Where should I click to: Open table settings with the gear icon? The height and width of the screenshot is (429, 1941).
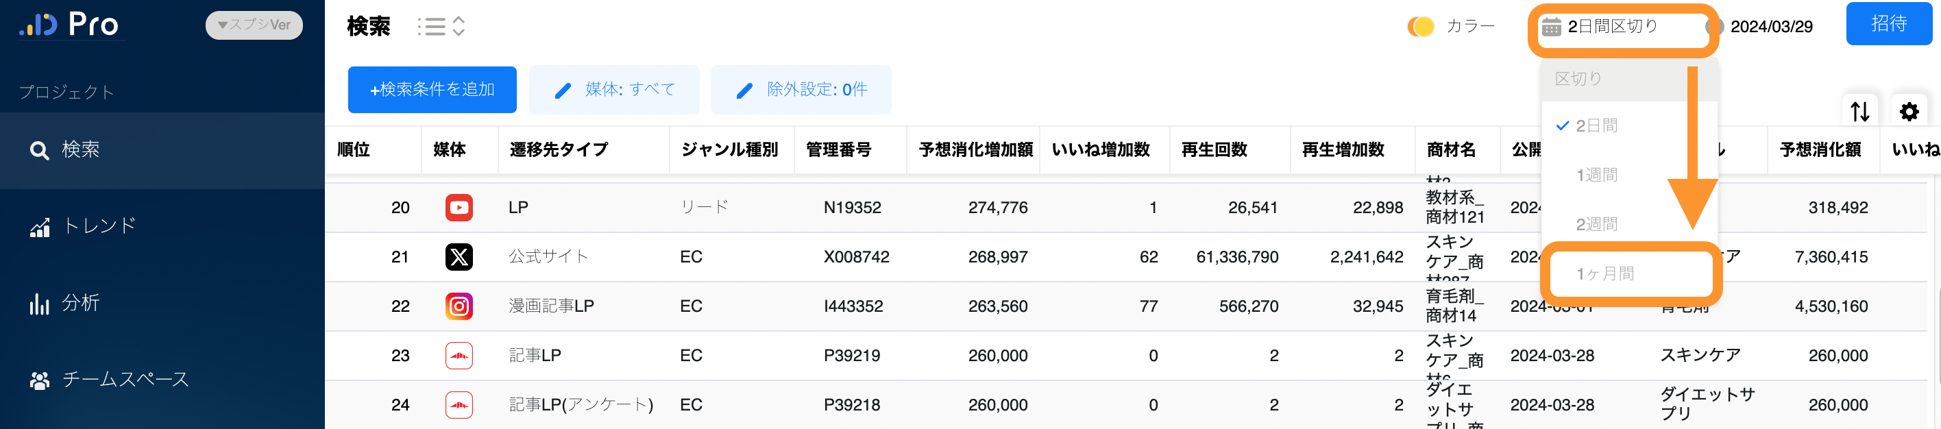tap(1909, 112)
